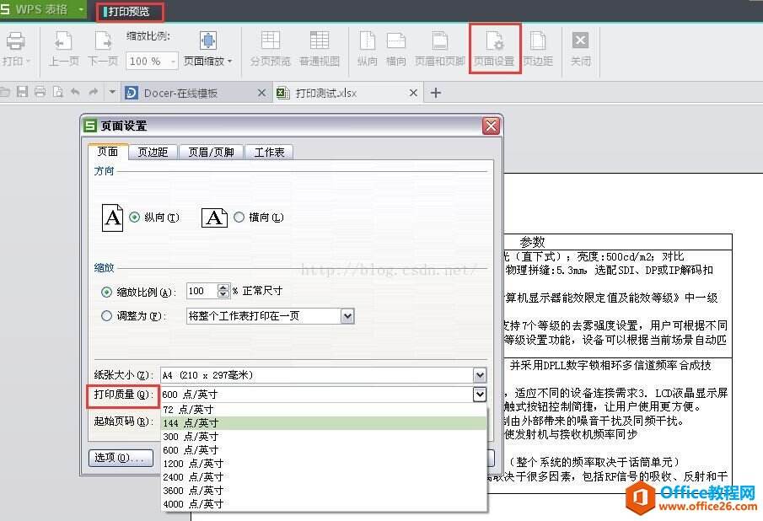
Task: Collapse the print quality dropdown arrow
Action: 480,394
